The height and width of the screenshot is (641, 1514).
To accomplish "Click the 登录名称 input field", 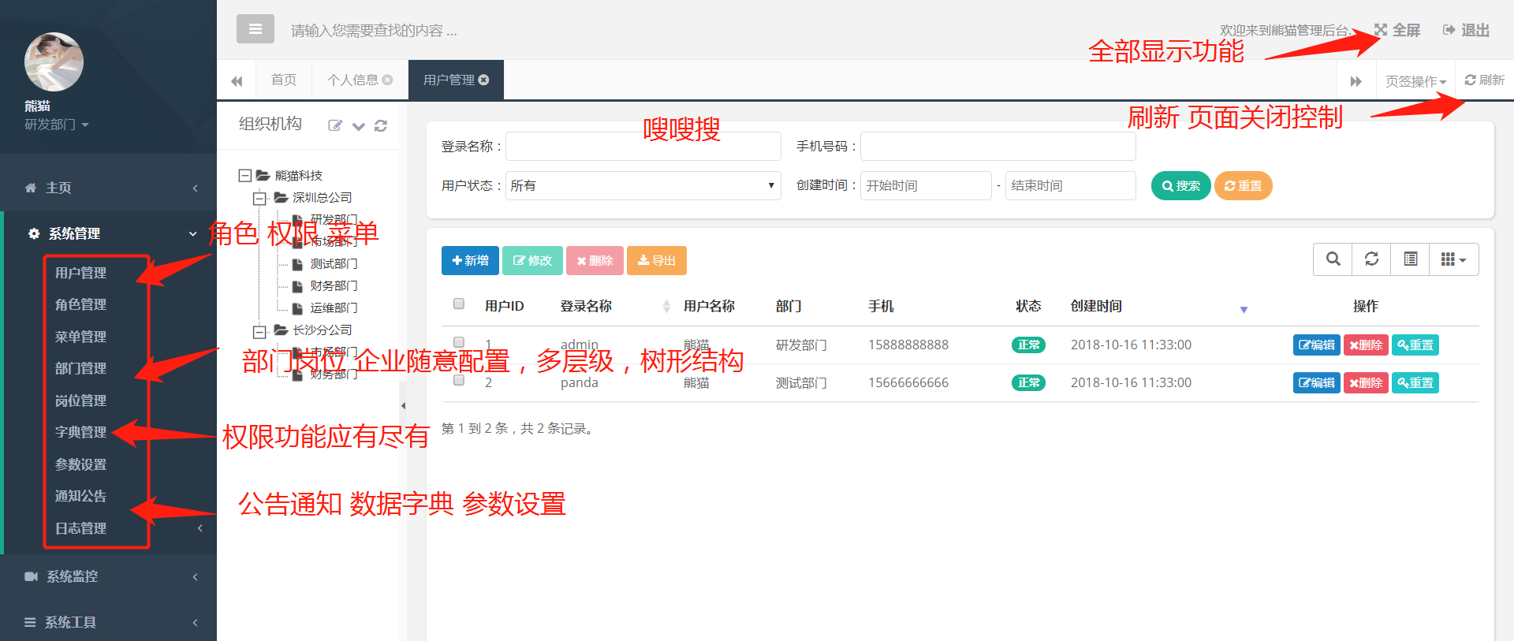I will click(x=643, y=146).
